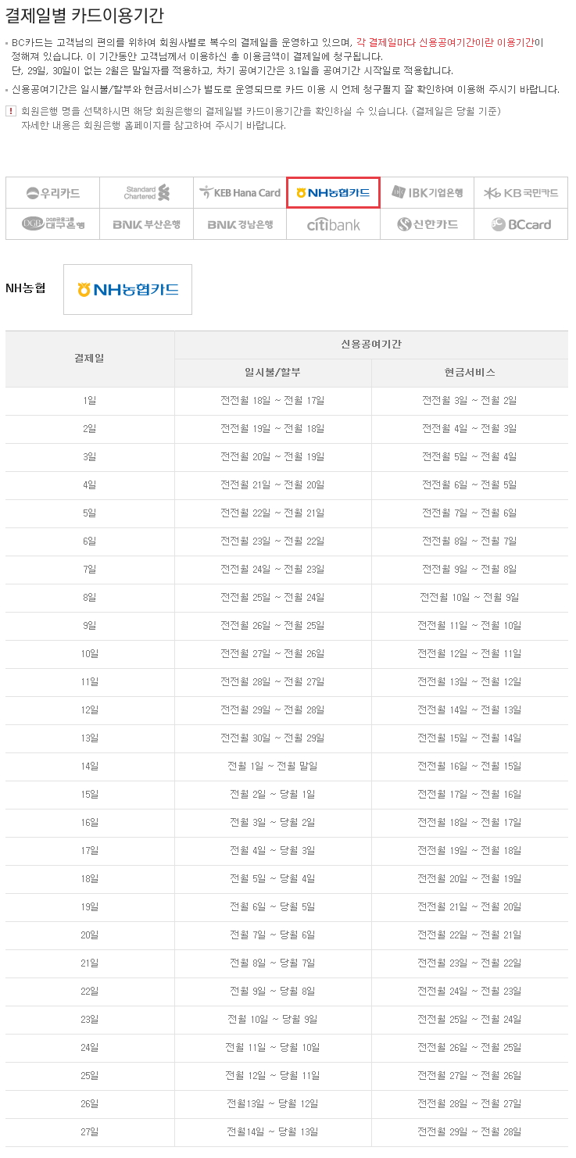Click the 결제일별 카드이용기간 page heading

(84, 15)
